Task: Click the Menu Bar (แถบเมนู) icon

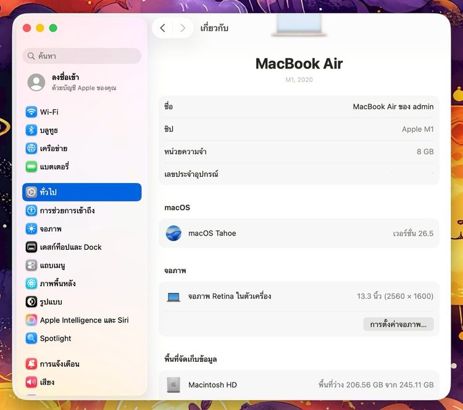Action: coord(31,266)
